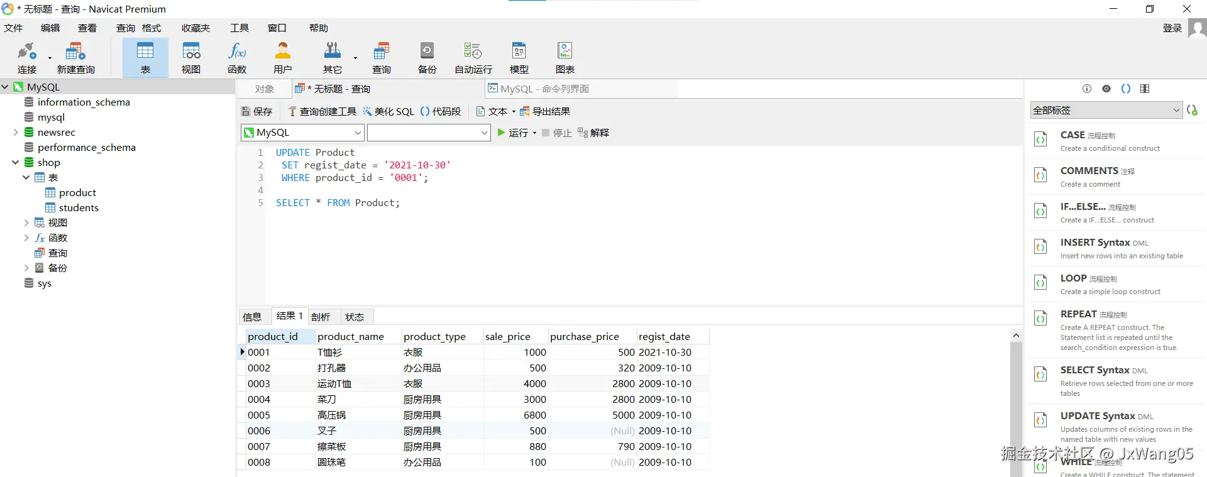Open the 模型 model toolbar icon
Screen dimensions: 1207x477
point(519,58)
